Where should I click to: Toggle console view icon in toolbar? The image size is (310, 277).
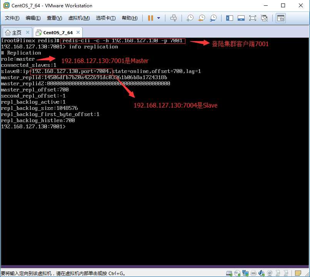tap(280, 18)
